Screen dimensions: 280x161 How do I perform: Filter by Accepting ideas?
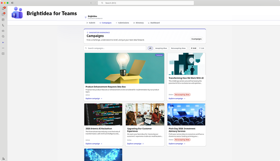tap(161, 48)
